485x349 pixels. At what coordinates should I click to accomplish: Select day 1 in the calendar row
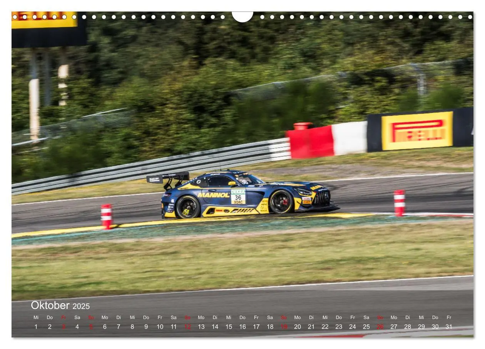tap(36, 327)
